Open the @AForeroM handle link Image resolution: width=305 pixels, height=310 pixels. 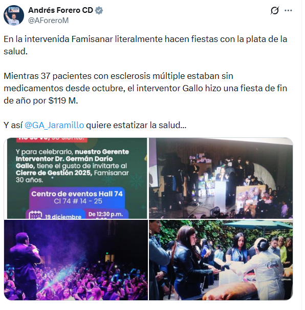49,20
